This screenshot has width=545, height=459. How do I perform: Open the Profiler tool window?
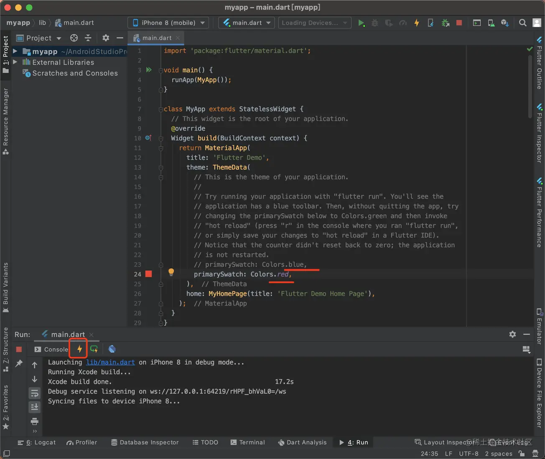pos(81,442)
